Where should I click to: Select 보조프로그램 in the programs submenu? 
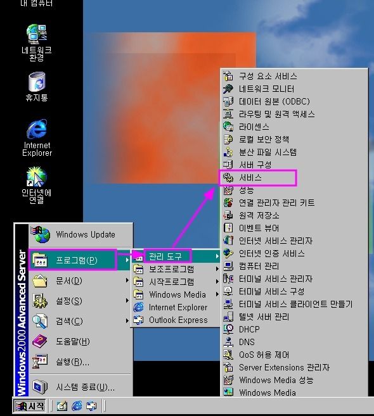pyautogui.click(x=176, y=269)
